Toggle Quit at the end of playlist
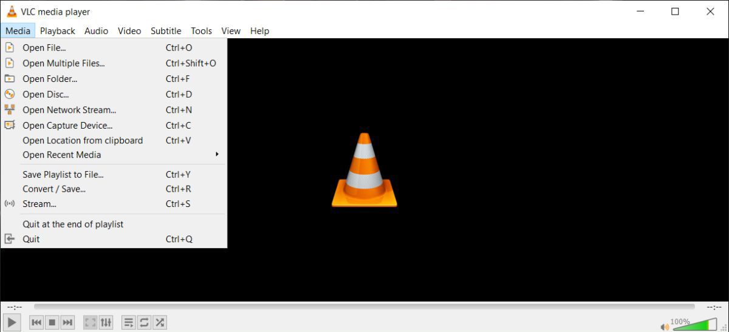This screenshot has width=729, height=332. tap(114, 224)
